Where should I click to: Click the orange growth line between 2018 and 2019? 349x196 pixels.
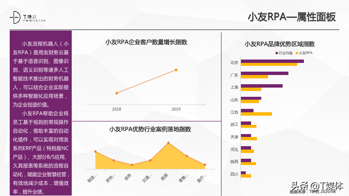click(x=146, y=82)
